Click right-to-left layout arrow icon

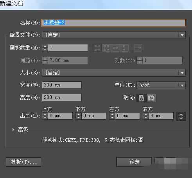(x=138, y=48)
